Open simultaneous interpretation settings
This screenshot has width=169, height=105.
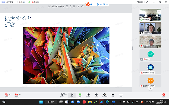point(104,95)
